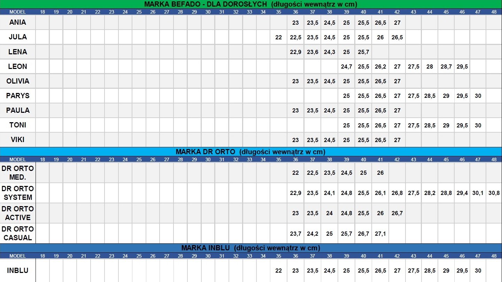502x282 pixels.
Task: Click LEON's 26,2 value in size 41
Action: [380, 66]
